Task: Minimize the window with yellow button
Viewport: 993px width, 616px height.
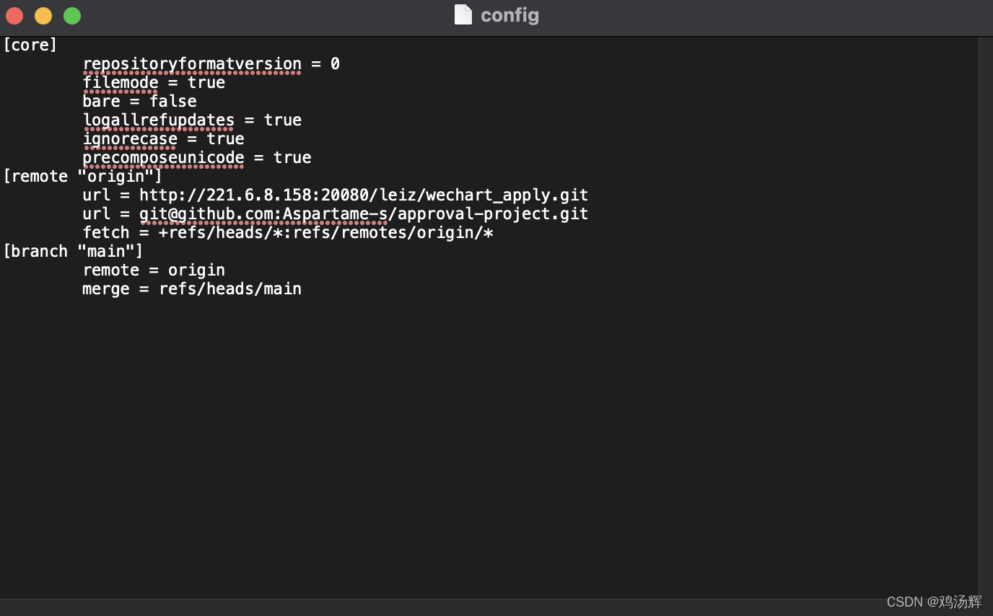Action: click(43, 15)
